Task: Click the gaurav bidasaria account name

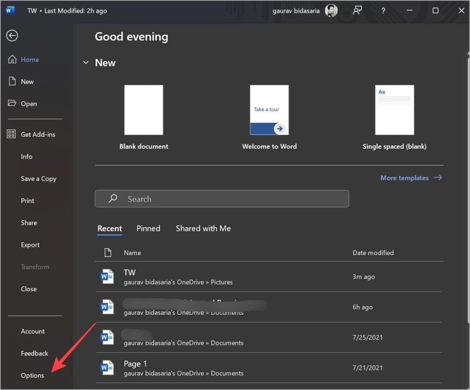Action: tap(296, 11)
